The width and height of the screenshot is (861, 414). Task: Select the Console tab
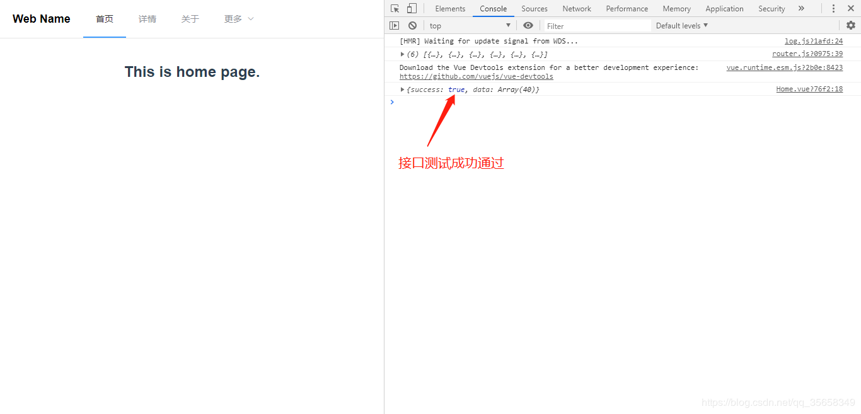(x=494, y=9)
